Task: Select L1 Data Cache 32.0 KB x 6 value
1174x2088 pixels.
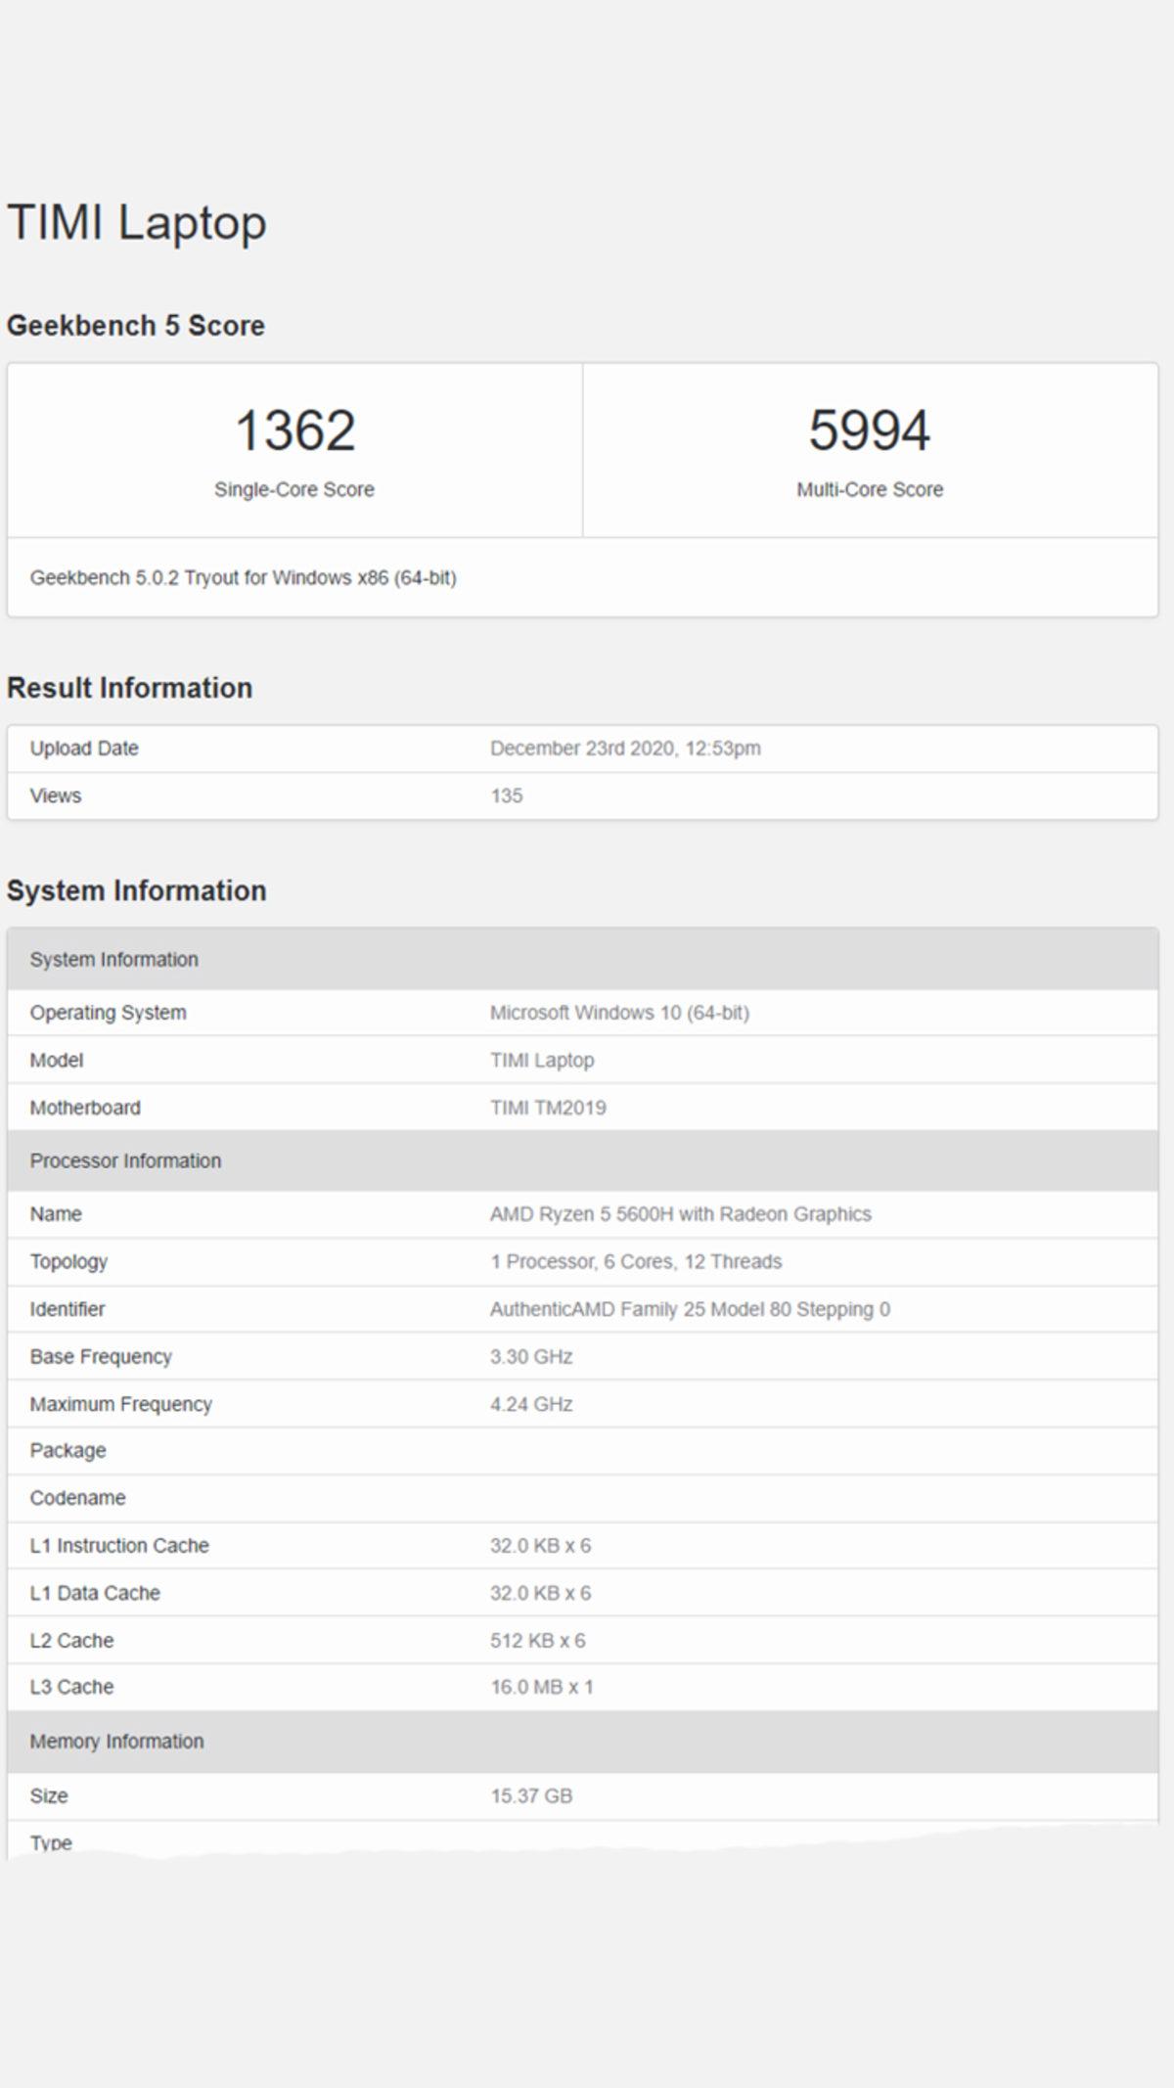Action: [540, 1593]
